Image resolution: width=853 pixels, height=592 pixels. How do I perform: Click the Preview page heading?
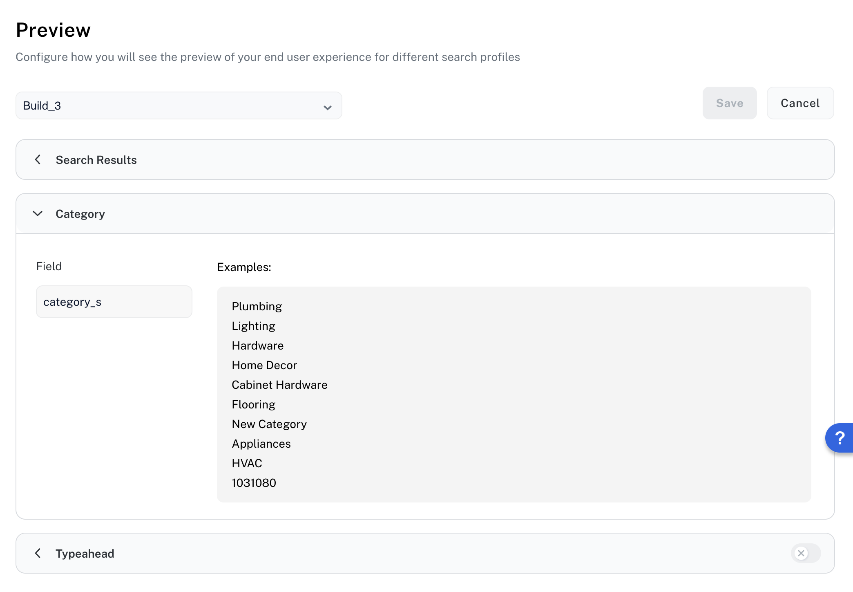(x=53, y=29)
